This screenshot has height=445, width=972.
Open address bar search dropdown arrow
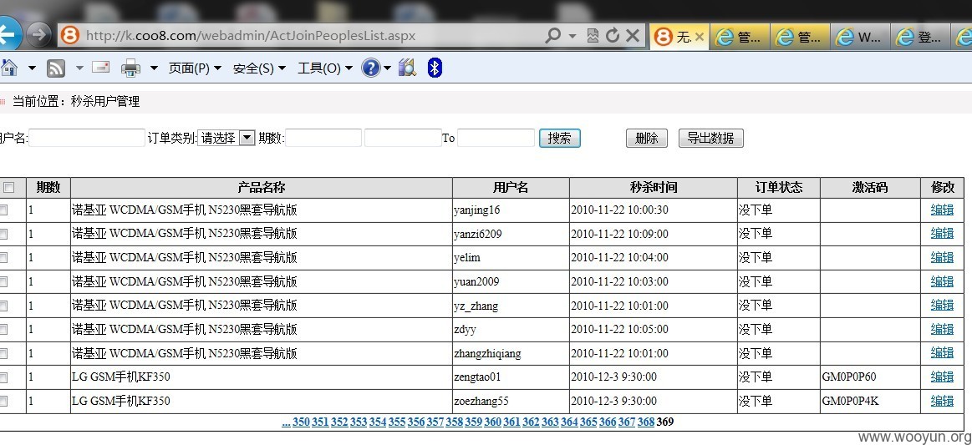pos(573,36)
